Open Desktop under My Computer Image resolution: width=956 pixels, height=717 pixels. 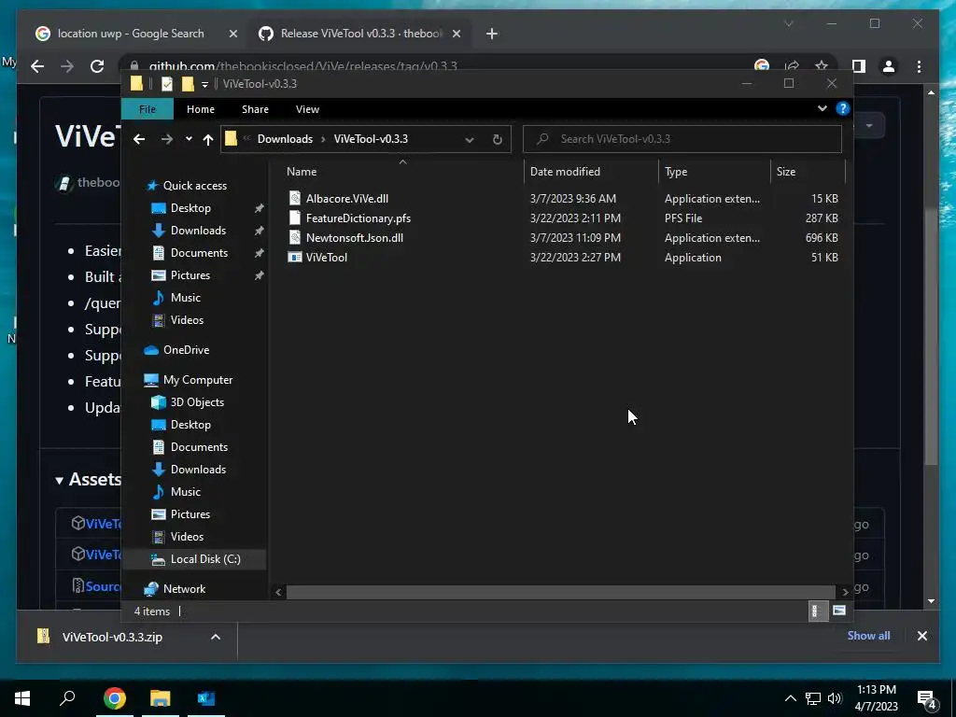coord(190,425)
